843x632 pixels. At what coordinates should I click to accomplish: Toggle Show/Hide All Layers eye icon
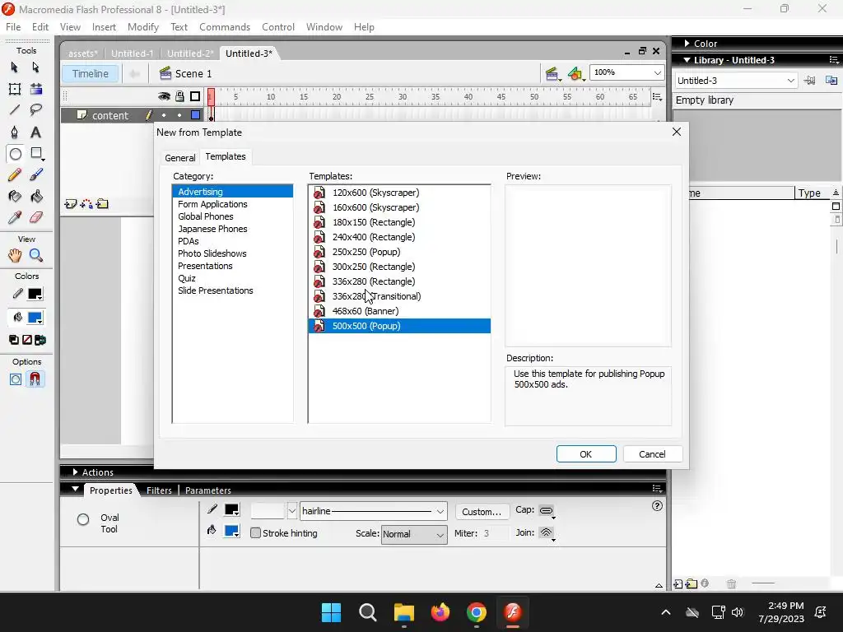(x=164, y=96)
